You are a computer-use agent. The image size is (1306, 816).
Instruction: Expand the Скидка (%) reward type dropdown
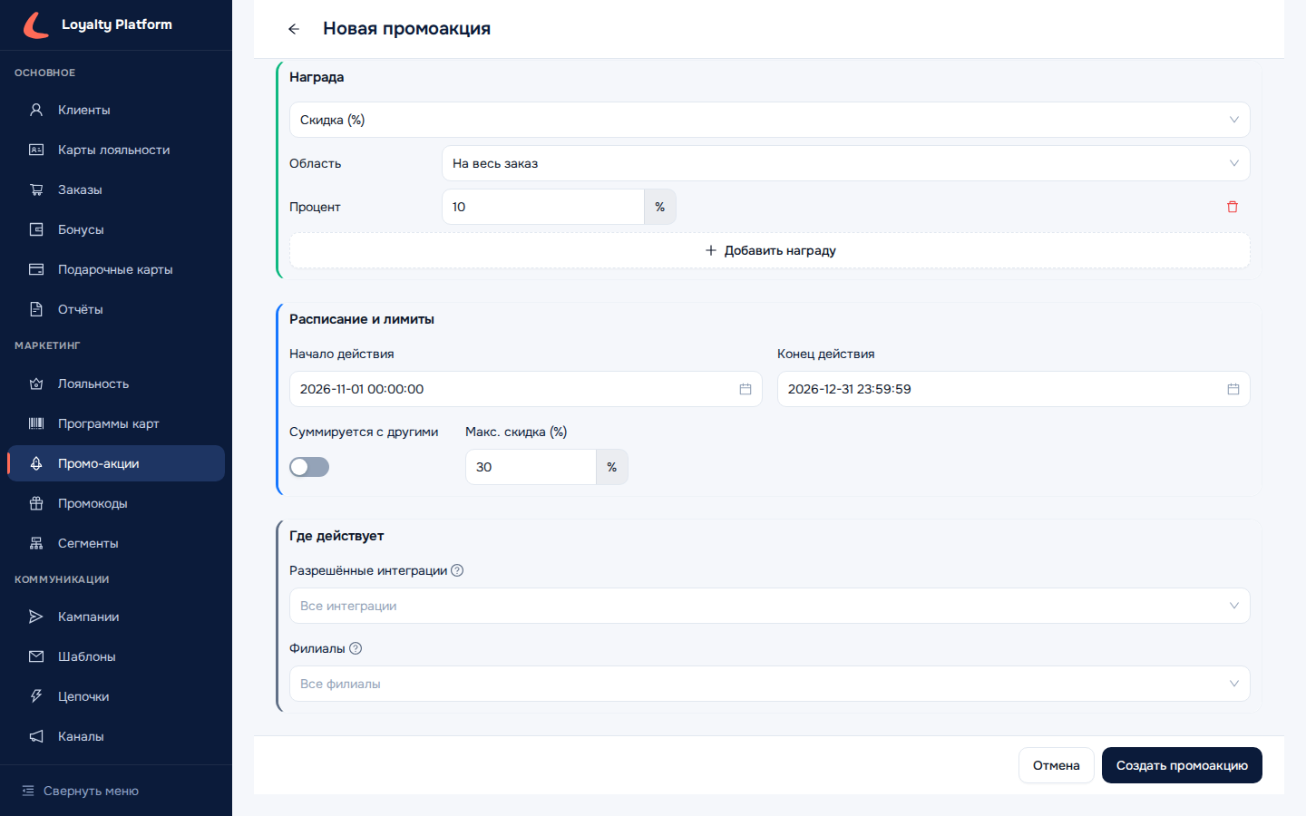pyautogui.click(x=769, y=120)
